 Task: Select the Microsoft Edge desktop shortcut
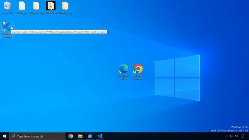(x=123, y=72)
